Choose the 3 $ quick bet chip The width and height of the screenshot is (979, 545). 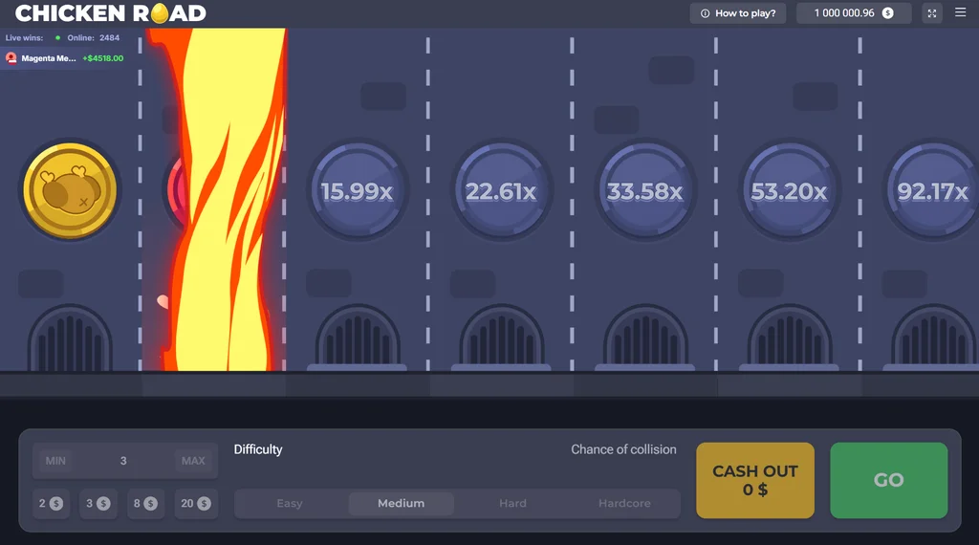tap(98, 503)
